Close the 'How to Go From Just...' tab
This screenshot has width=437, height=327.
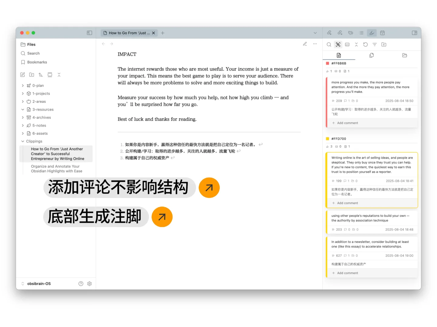(x=154, y=33)
